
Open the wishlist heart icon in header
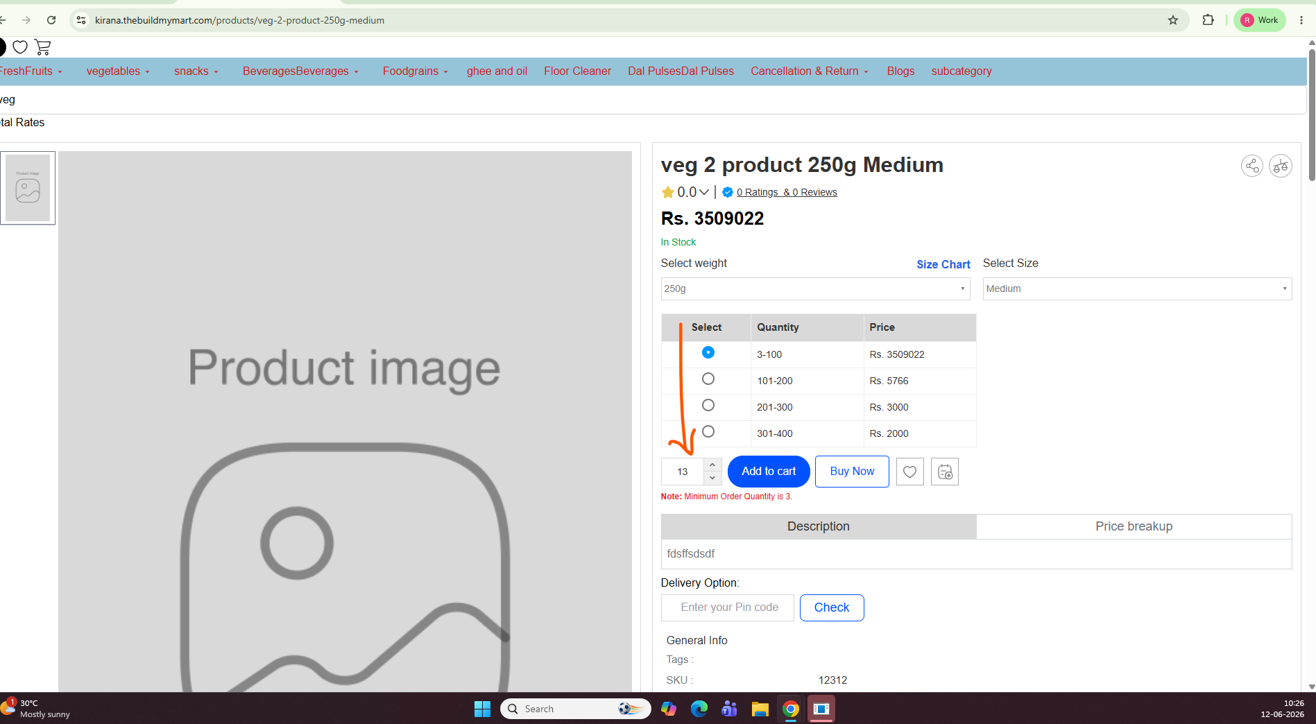[20, 47]
